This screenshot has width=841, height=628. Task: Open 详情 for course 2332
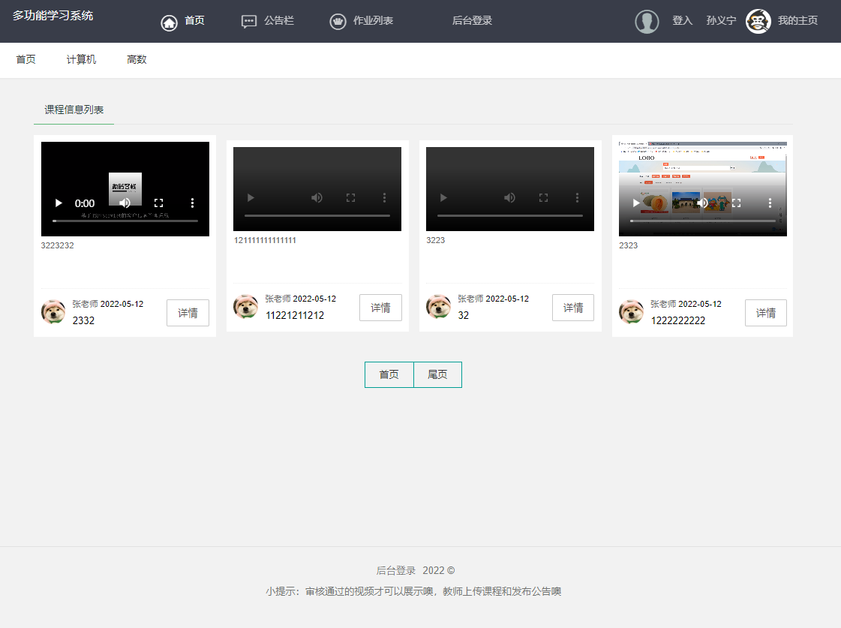click(188, 313)
